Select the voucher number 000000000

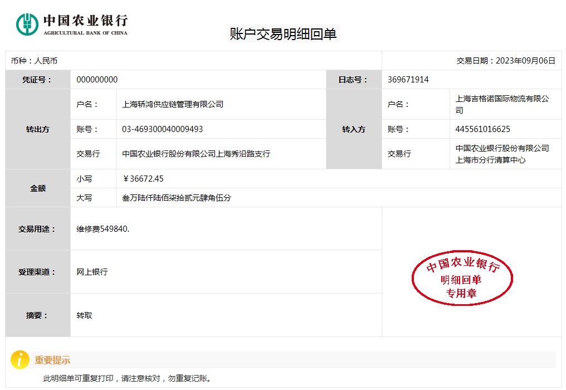click(97, 80)
